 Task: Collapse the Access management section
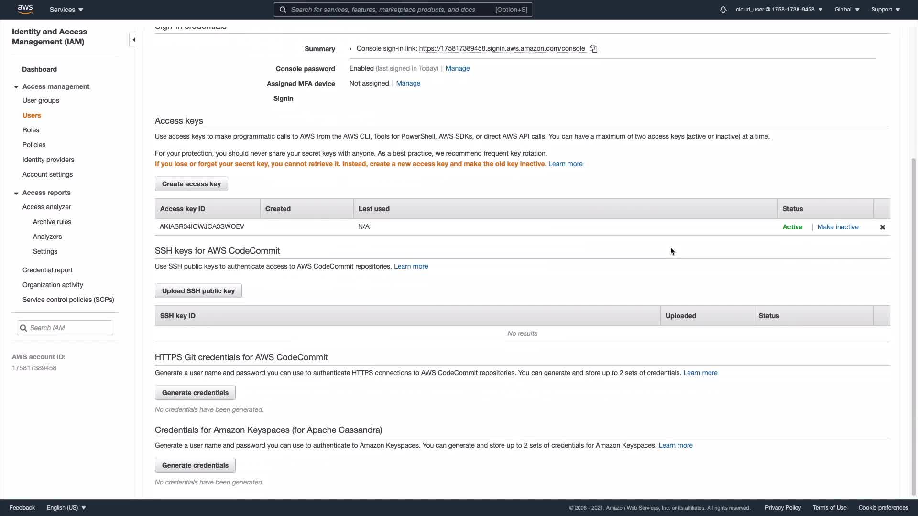pyautogui.click(x=16, y=87)
